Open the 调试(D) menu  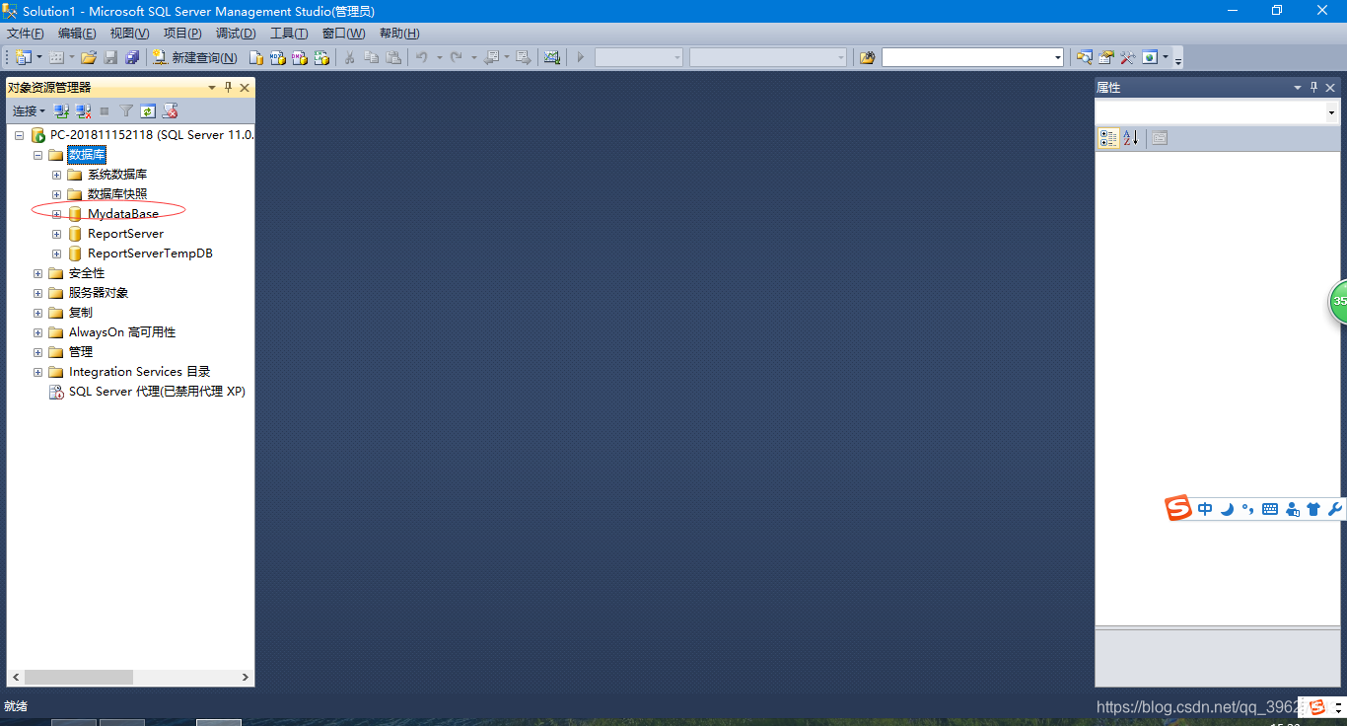(x=236, y=34)
